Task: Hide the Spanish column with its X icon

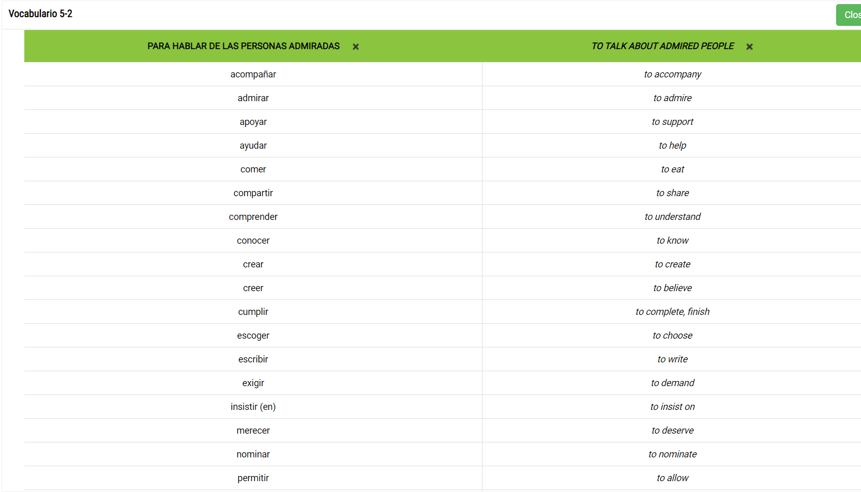Action: 356,46
